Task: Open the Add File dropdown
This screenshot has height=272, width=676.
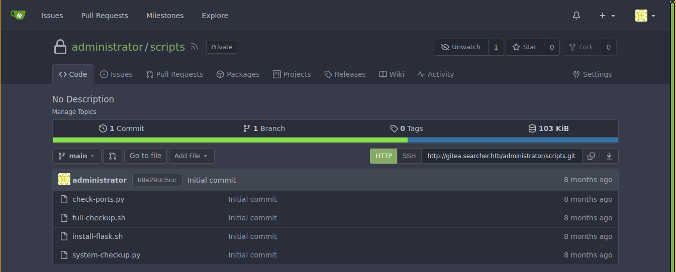Action: pyautogui.click(x=191, y=156)
